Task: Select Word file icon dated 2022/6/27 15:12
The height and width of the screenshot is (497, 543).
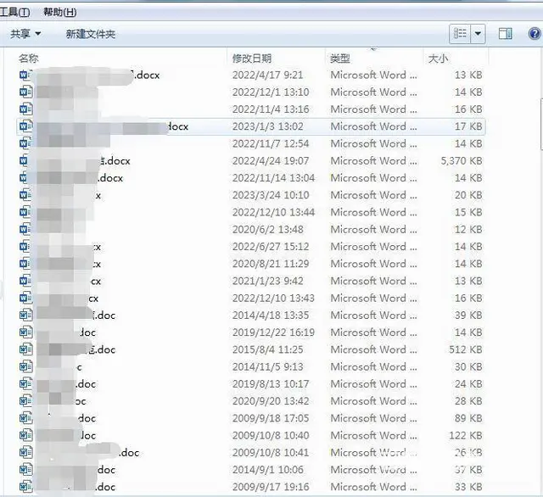Action: [25, 247]
